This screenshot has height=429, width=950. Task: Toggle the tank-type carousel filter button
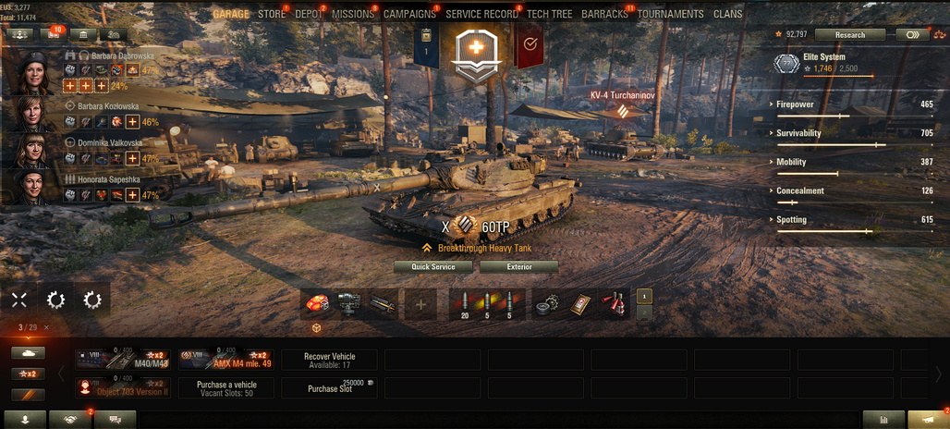(x=28, y=352)
